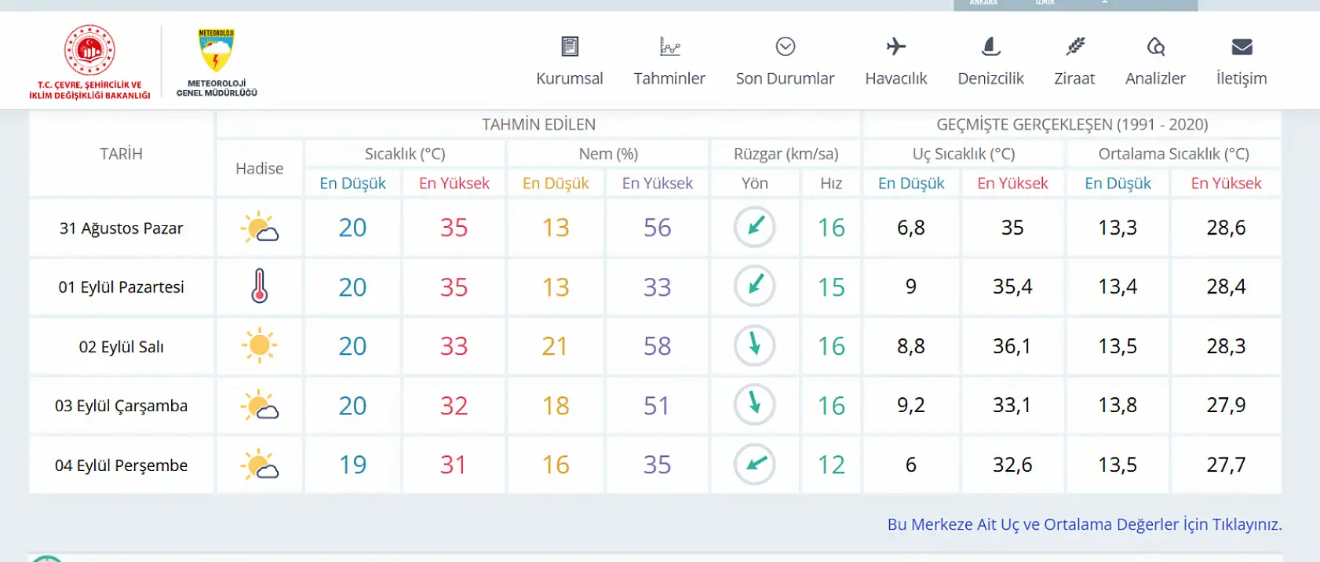
Task: Click the Denizcilik ship icon
Action: point(991,46)
